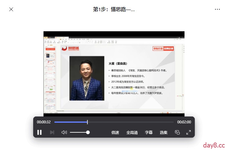Viewport: 228px width, 150px height.
Task: Enter fullscreen mode
Action: coord(189,132)
